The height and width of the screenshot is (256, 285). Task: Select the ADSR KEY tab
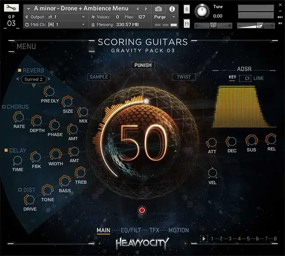pyautogui.click(x=232, y=77)
